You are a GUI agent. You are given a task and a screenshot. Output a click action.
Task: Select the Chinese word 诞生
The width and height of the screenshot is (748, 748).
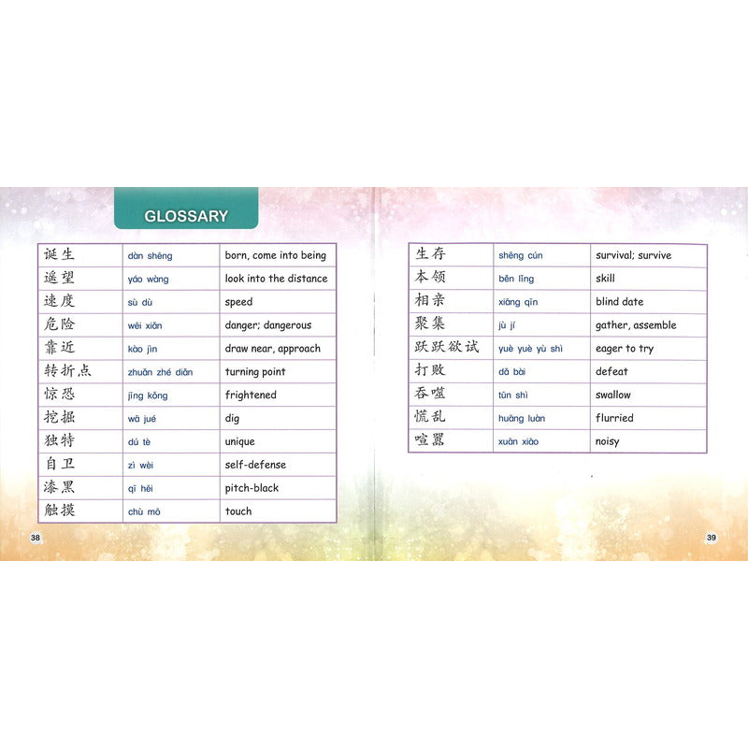point(59,255)
